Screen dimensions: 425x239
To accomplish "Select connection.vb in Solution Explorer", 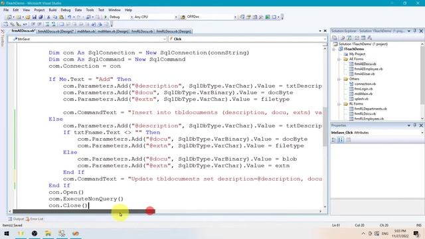I will tap(365, 84).
